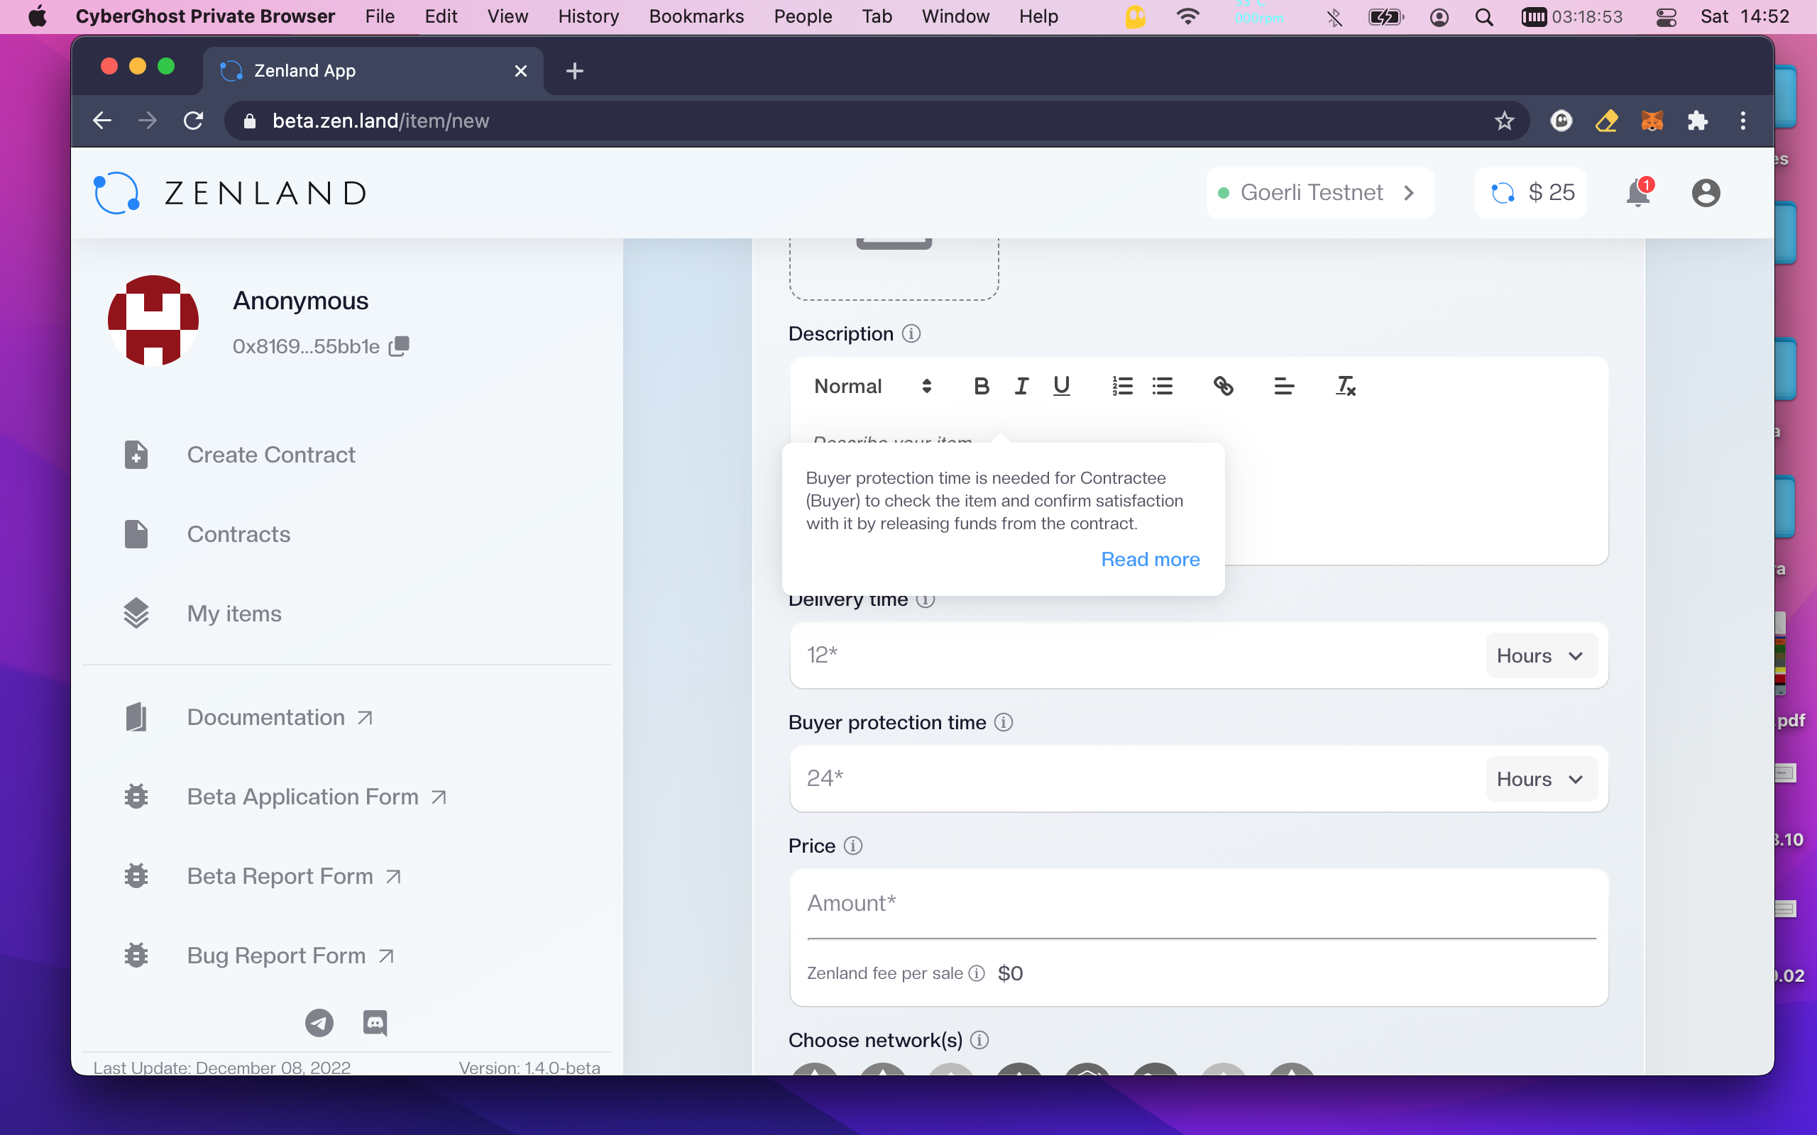Open macOS Spotlight search

point(1483,16)
